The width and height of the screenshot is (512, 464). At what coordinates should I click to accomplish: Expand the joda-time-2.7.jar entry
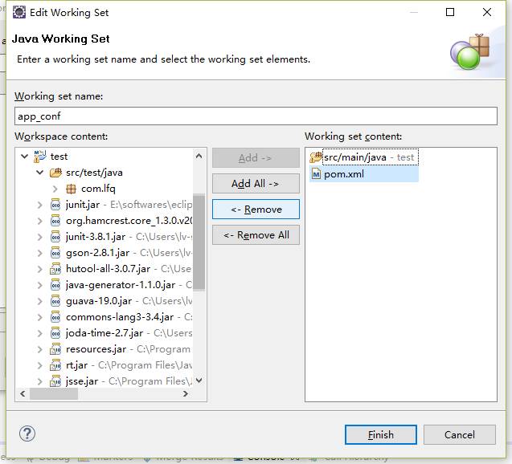40,333
